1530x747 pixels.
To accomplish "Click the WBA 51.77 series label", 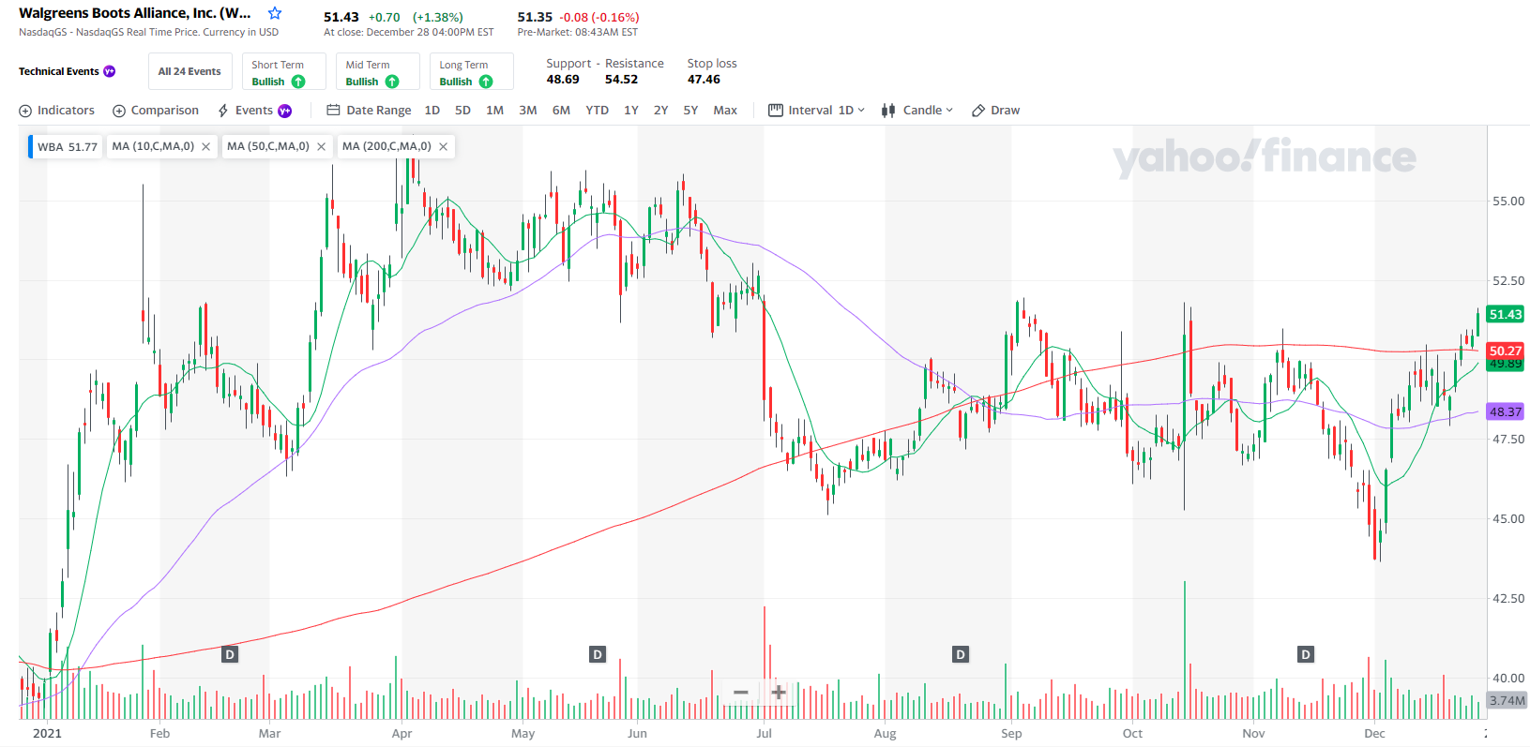I will click(67, 147).
